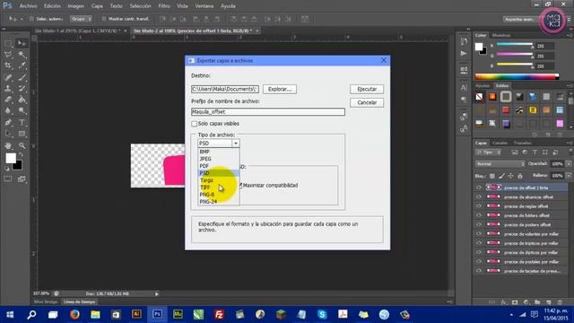
Task: Open the Relleno percentage dropdown arrow
Action: [568, 176]
